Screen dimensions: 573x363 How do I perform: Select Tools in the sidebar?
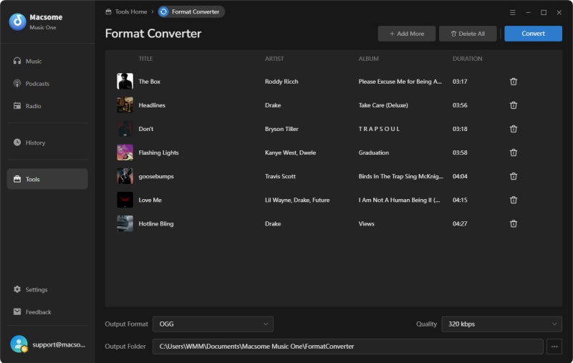(47, 179)
